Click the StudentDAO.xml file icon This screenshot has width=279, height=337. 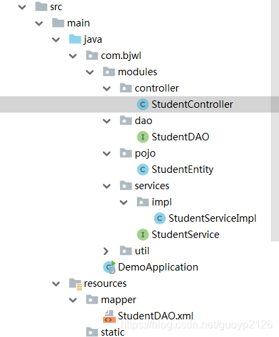click(109, 316)
